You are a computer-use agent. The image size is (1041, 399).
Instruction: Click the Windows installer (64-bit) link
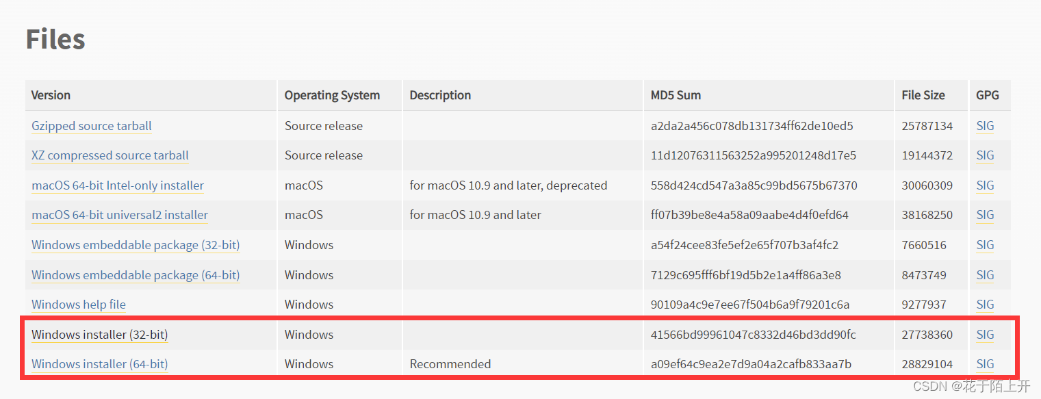click(99, 364)
